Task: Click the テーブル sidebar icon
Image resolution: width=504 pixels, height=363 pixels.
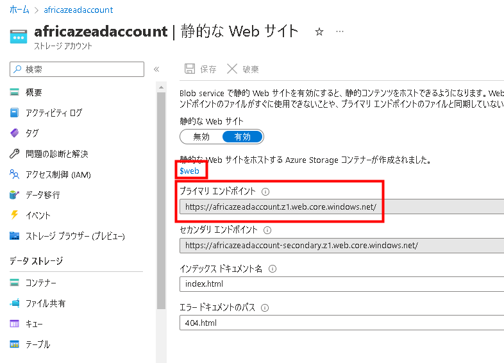Action: click(x=15, y=344)
